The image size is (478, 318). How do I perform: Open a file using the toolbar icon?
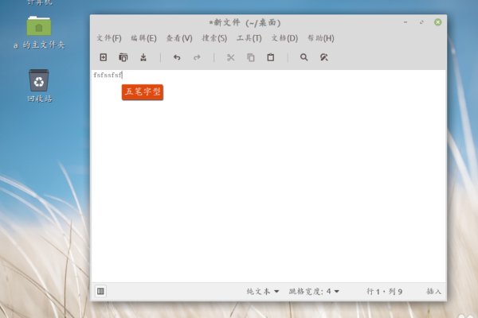pyautogui.click(x=123, y=57)
